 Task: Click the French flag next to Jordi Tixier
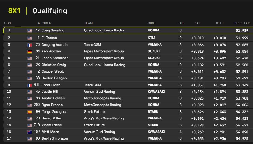coord(29,85)
